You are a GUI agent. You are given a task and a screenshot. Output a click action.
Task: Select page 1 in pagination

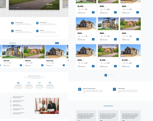tap(103, 75)
